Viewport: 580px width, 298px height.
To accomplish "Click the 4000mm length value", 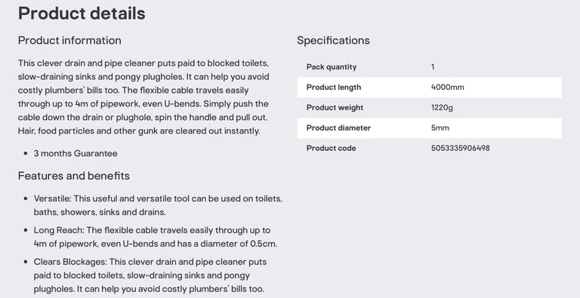I will click(x=448, y=88).
